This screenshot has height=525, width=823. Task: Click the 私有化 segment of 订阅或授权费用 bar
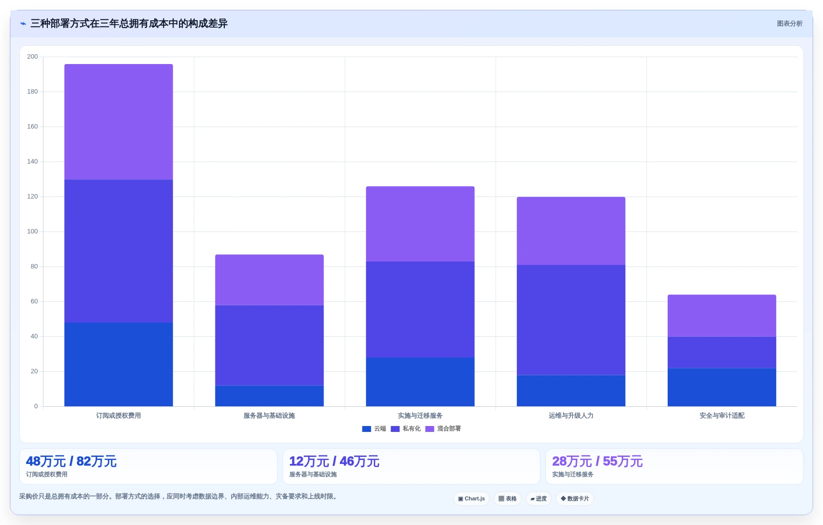[x=118, y=251]
